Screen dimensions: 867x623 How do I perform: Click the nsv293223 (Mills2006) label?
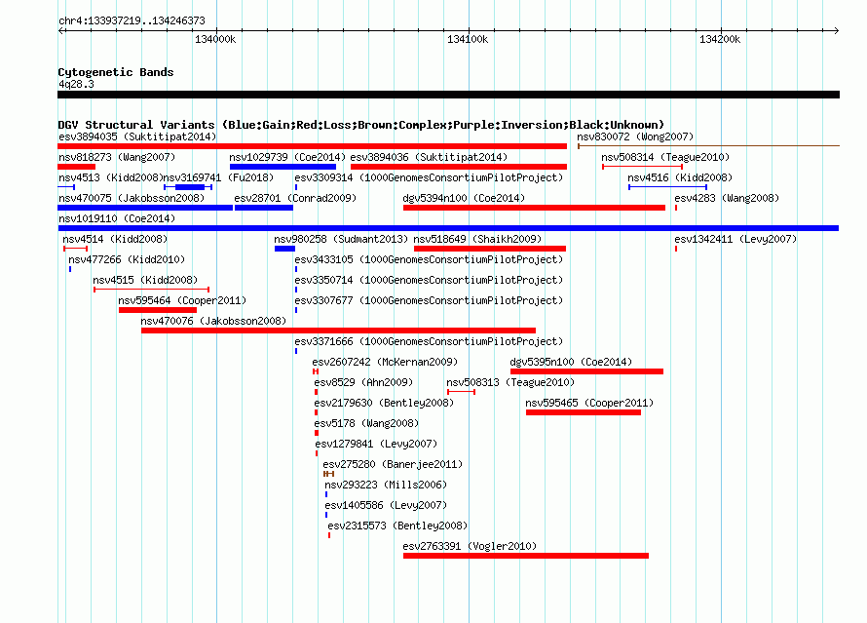point(386,485)
